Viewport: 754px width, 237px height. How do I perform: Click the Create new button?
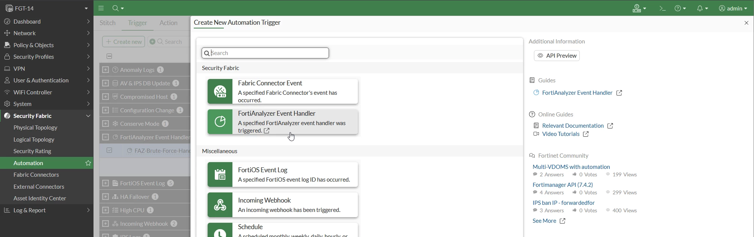coord(124,42)
